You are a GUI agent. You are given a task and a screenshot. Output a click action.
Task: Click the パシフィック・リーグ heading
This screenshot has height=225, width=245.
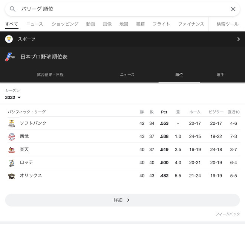click(27, 112)
